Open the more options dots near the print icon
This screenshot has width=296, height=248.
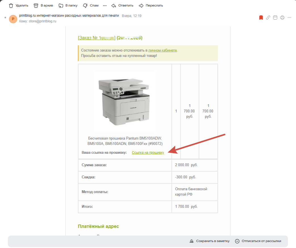pyautogui.click(x=289, y=18)
